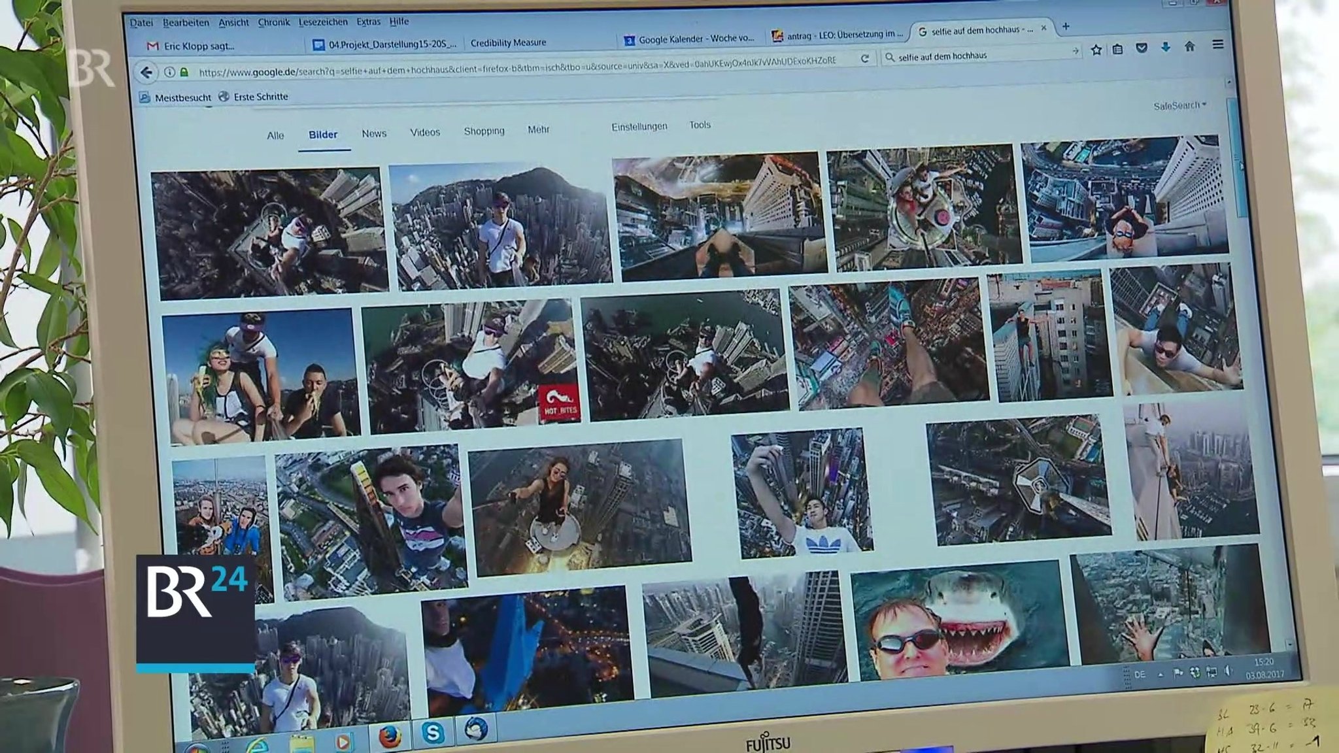
Task: Expand the Mehr search options
Action: point(538,129)
